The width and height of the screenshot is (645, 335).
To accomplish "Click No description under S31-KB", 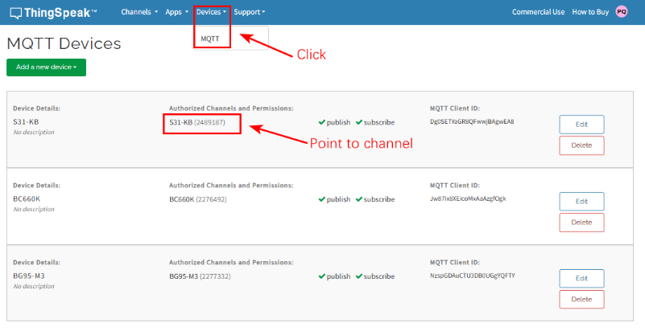I will (34, 133).
